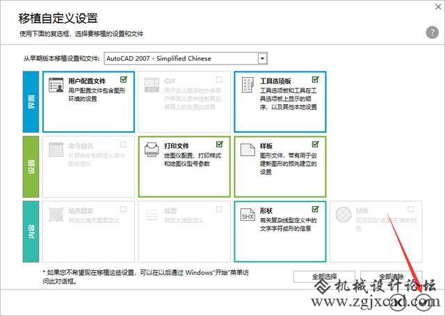Select the 设置 category label

coord(31,166)
